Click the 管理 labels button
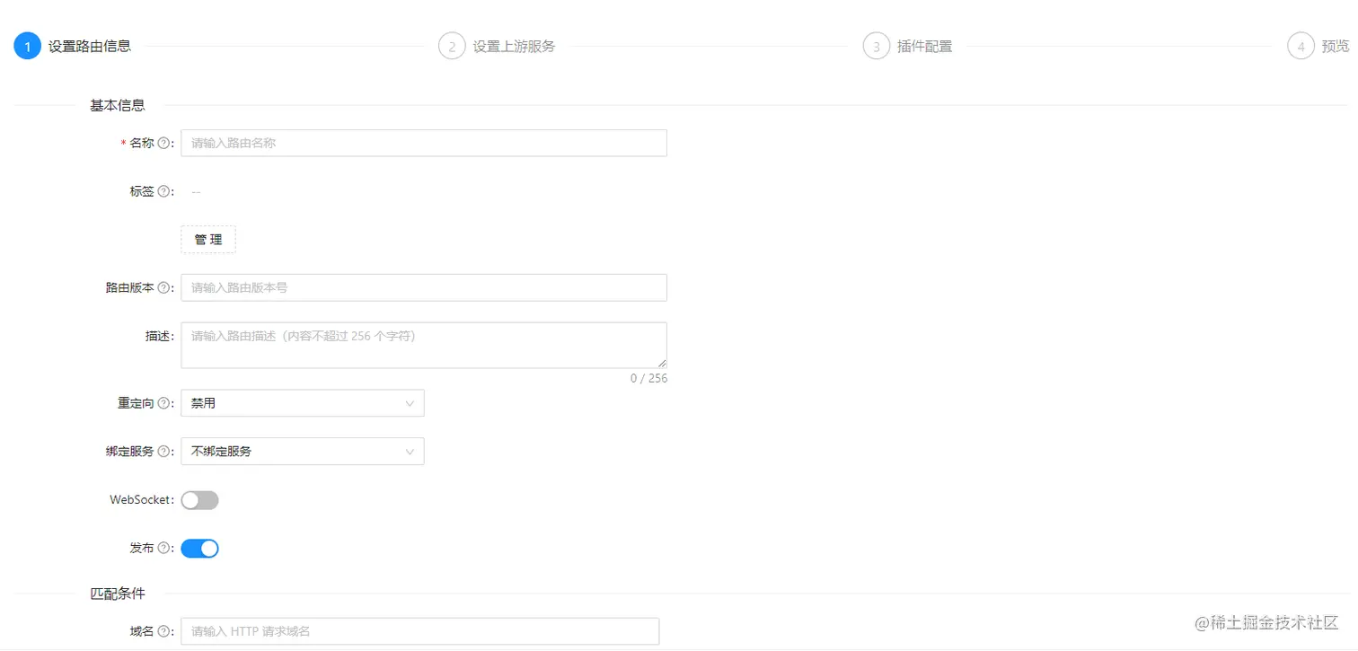 [x=208, y=240]
